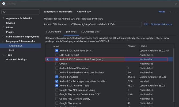
Task: Click 'Not Installed' status in CMake row
Action: (146, 64)
